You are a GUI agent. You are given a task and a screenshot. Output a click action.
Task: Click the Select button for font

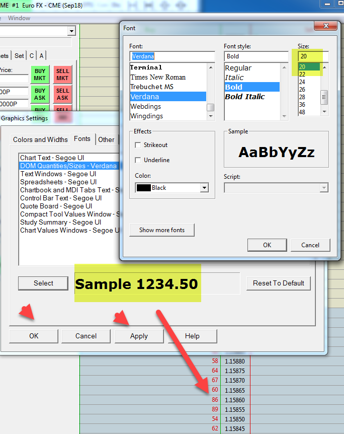pos(43,283)
